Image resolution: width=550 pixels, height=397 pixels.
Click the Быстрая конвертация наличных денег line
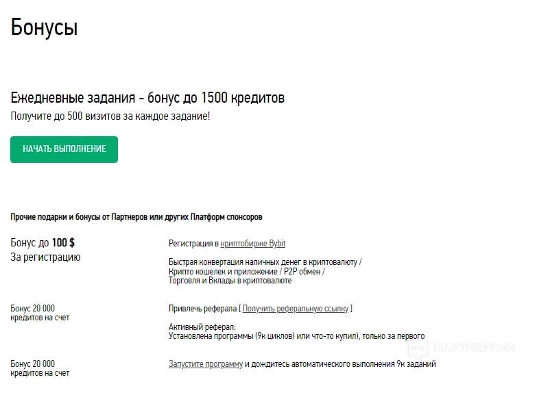click(x=265, y=262)
